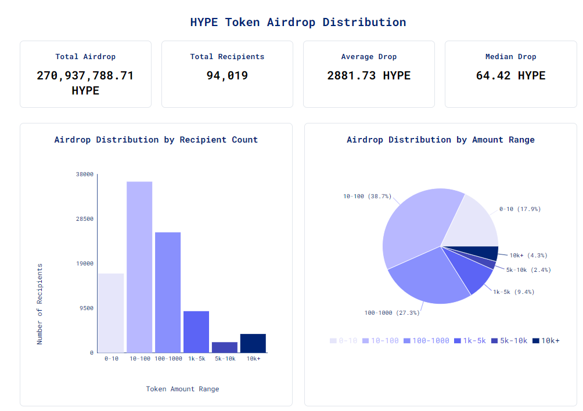Toggle the 0-10 legend entry
The image size is (583, 411).
tap(344, 341)
